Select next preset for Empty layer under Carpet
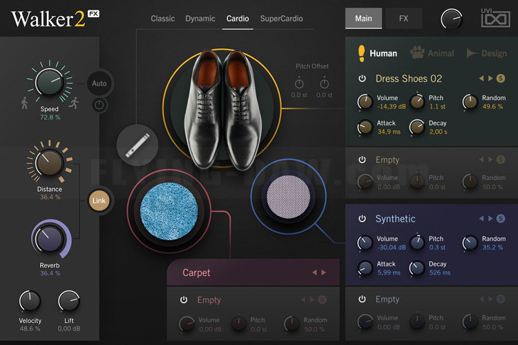The image size is (518, 345). click(312, 299)
